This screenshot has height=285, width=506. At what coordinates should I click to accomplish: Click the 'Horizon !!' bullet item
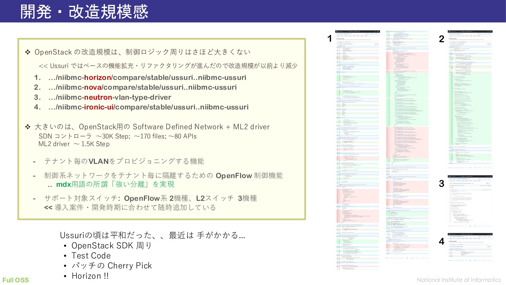click(90, 276)
